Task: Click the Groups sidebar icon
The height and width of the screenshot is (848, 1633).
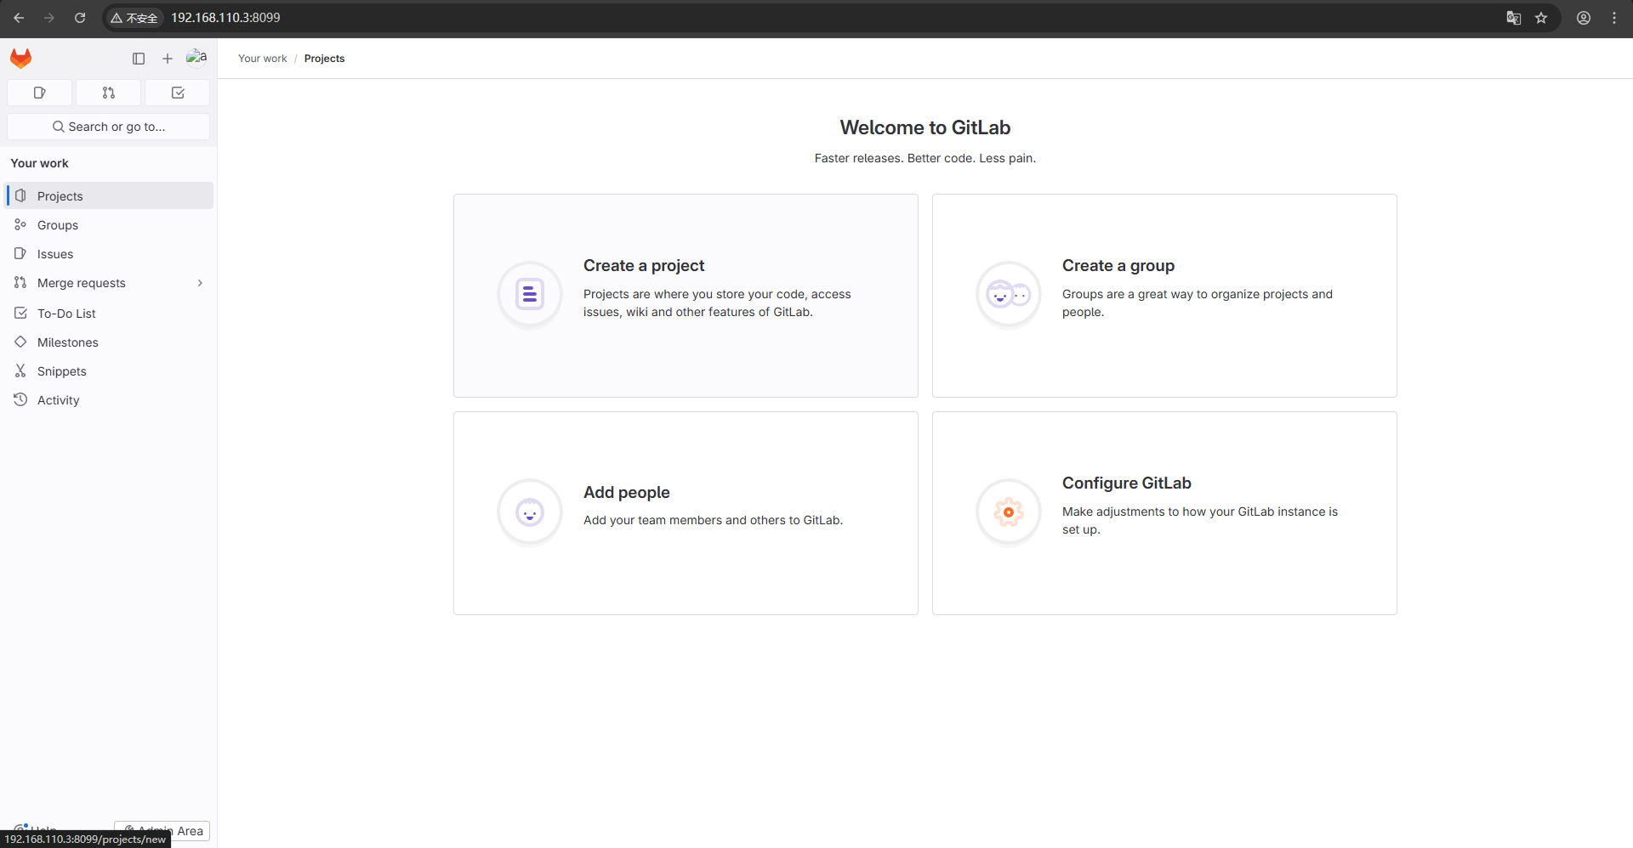Action: point(20,224)
